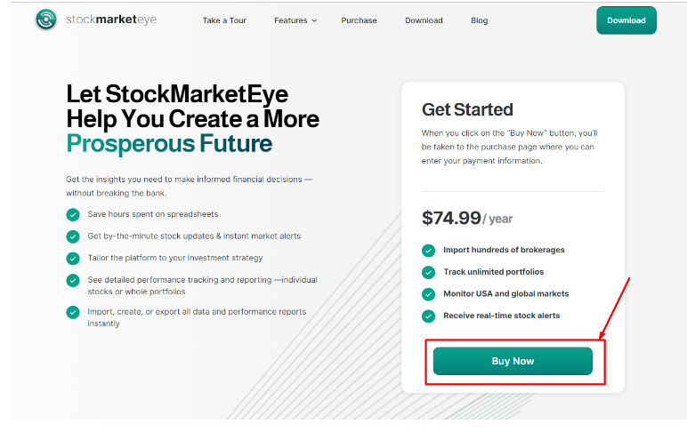Visit the Blog link
687x432 pixels.
(480, 20)
